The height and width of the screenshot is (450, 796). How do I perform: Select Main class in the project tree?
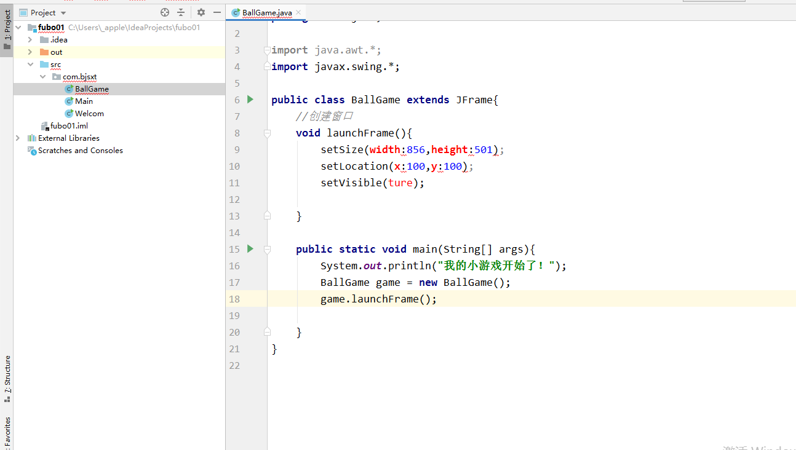84,101
